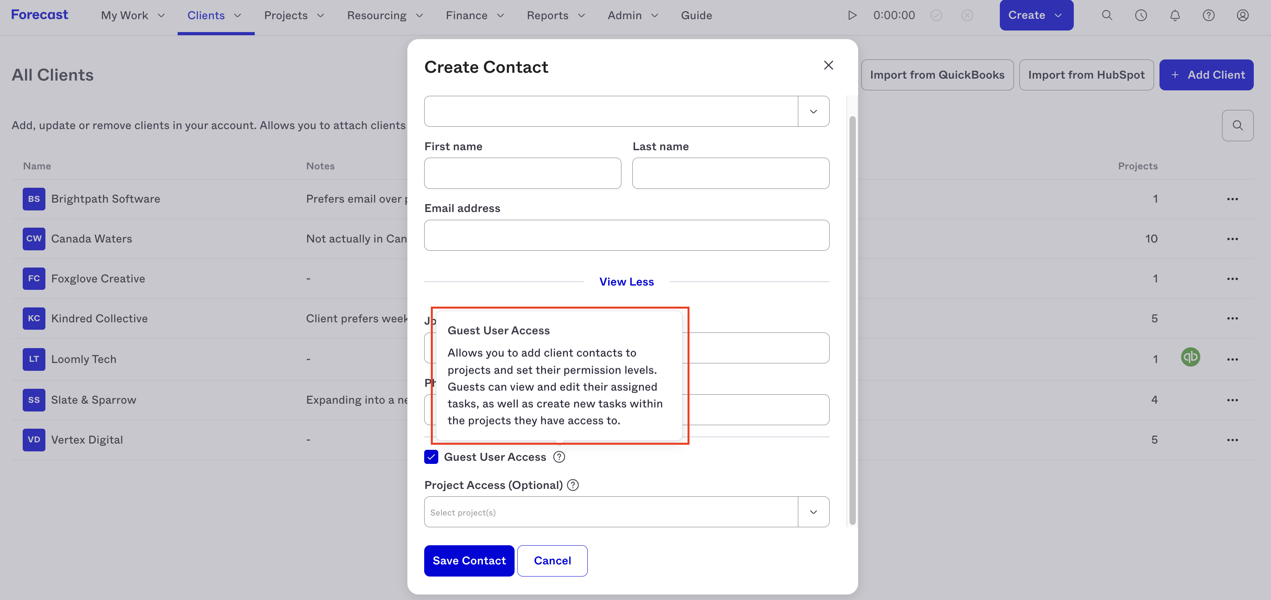Open the Resourcing menu

[385, 15]
